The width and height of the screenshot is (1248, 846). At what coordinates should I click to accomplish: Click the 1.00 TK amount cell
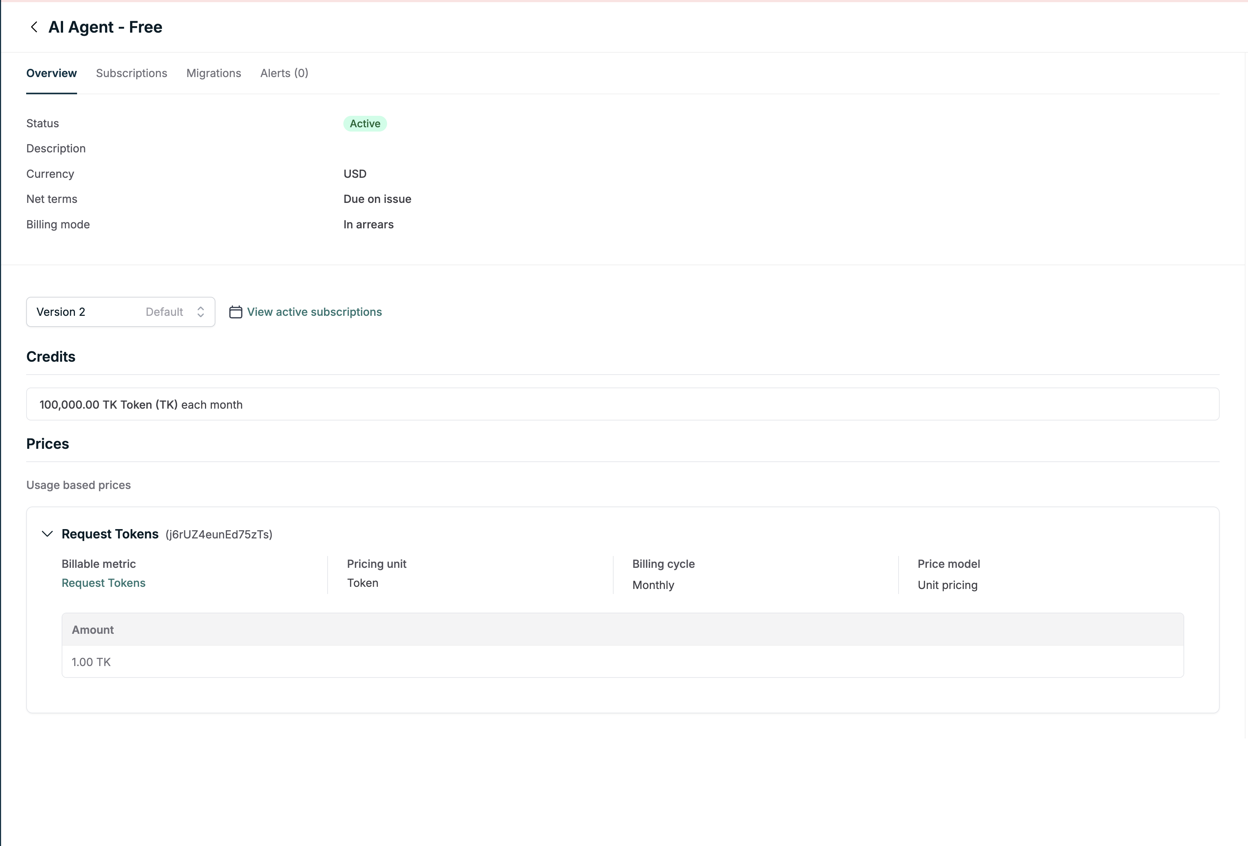coord(91,662)
